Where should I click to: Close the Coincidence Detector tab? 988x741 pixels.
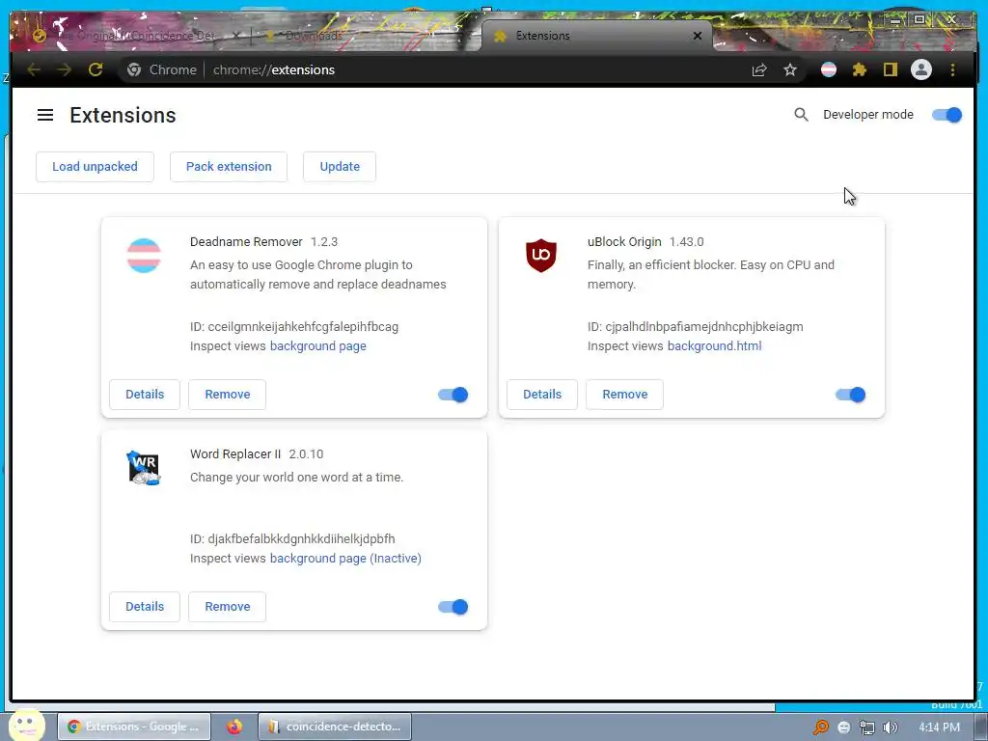(236, 36)
